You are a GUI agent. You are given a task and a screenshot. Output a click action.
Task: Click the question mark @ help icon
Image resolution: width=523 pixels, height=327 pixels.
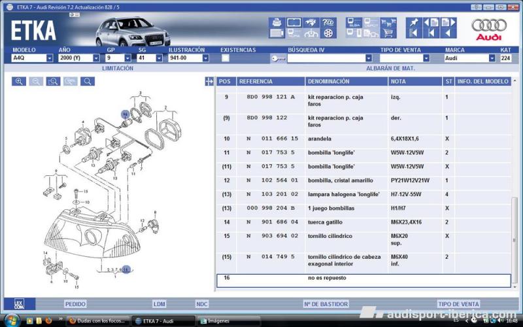[328, 23]
